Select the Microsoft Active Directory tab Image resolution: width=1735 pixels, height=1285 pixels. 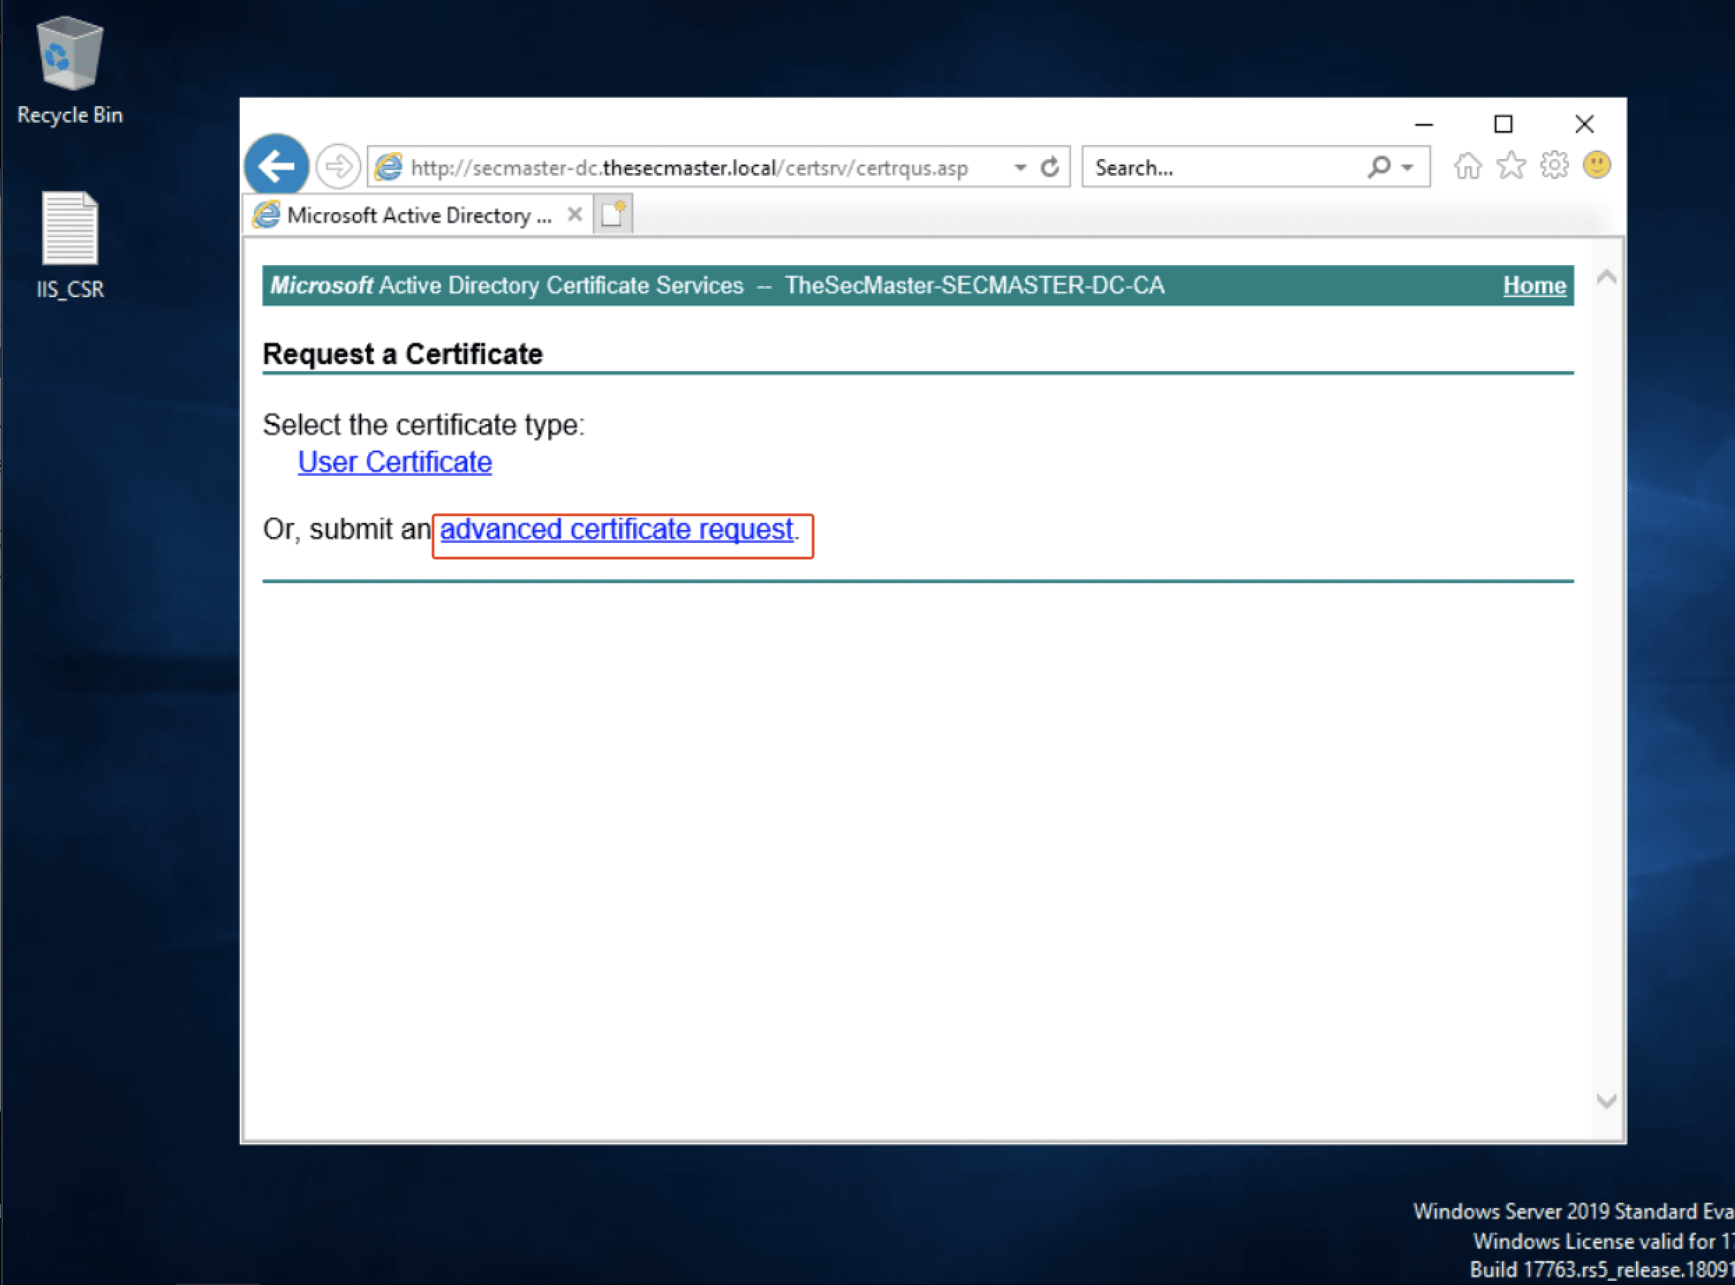click(x=419, y=215)
